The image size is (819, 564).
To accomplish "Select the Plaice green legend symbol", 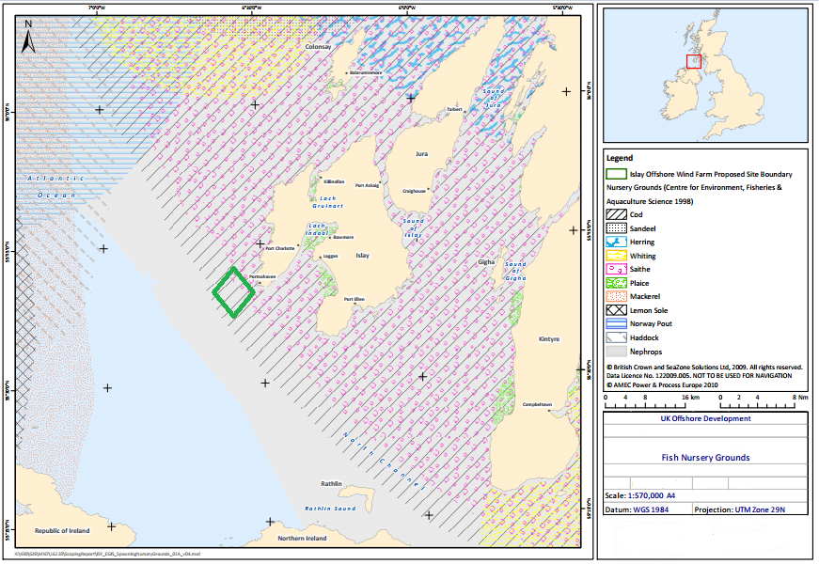I will coord(617,282).
